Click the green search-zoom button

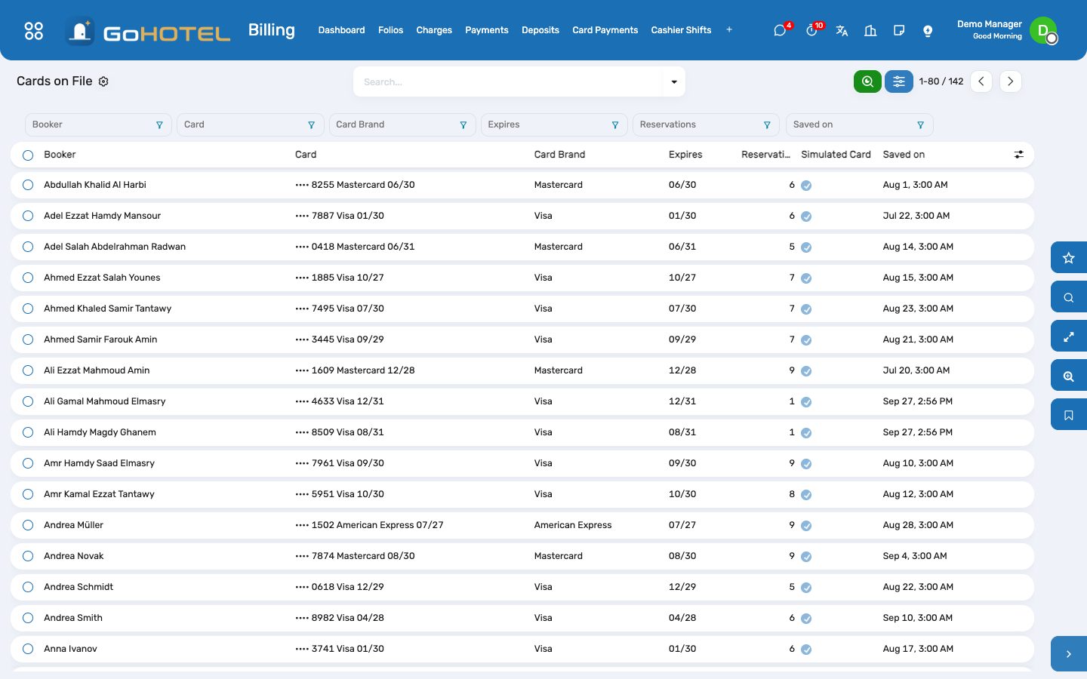(867, 81)
